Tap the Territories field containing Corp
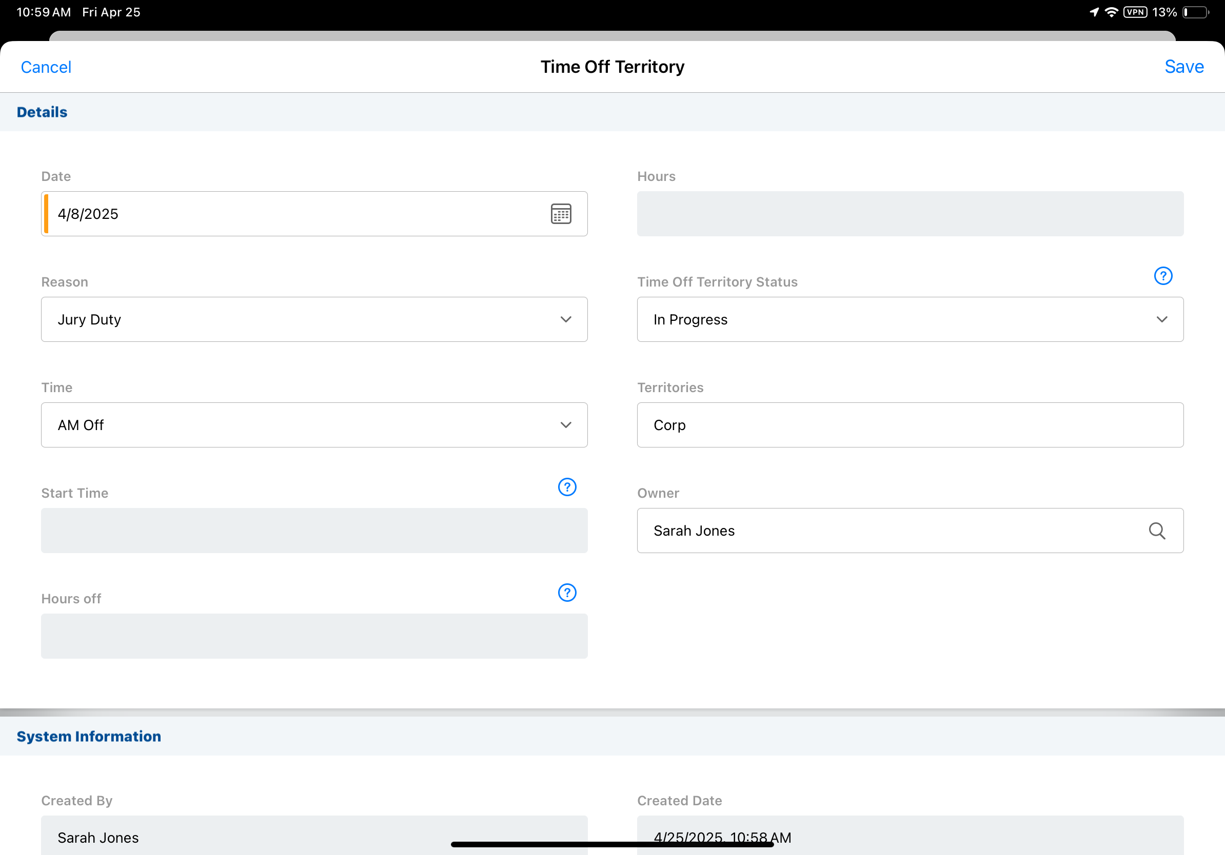Screen dimensions: 1225x855 pyautogui.click(x=910, y=425)
